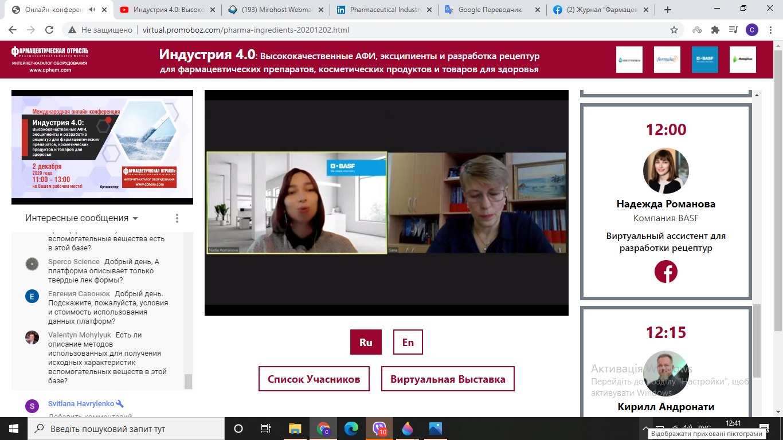
Task: Open the media control playlist icon
Action: pyautogui.click(x=733, y=30)
